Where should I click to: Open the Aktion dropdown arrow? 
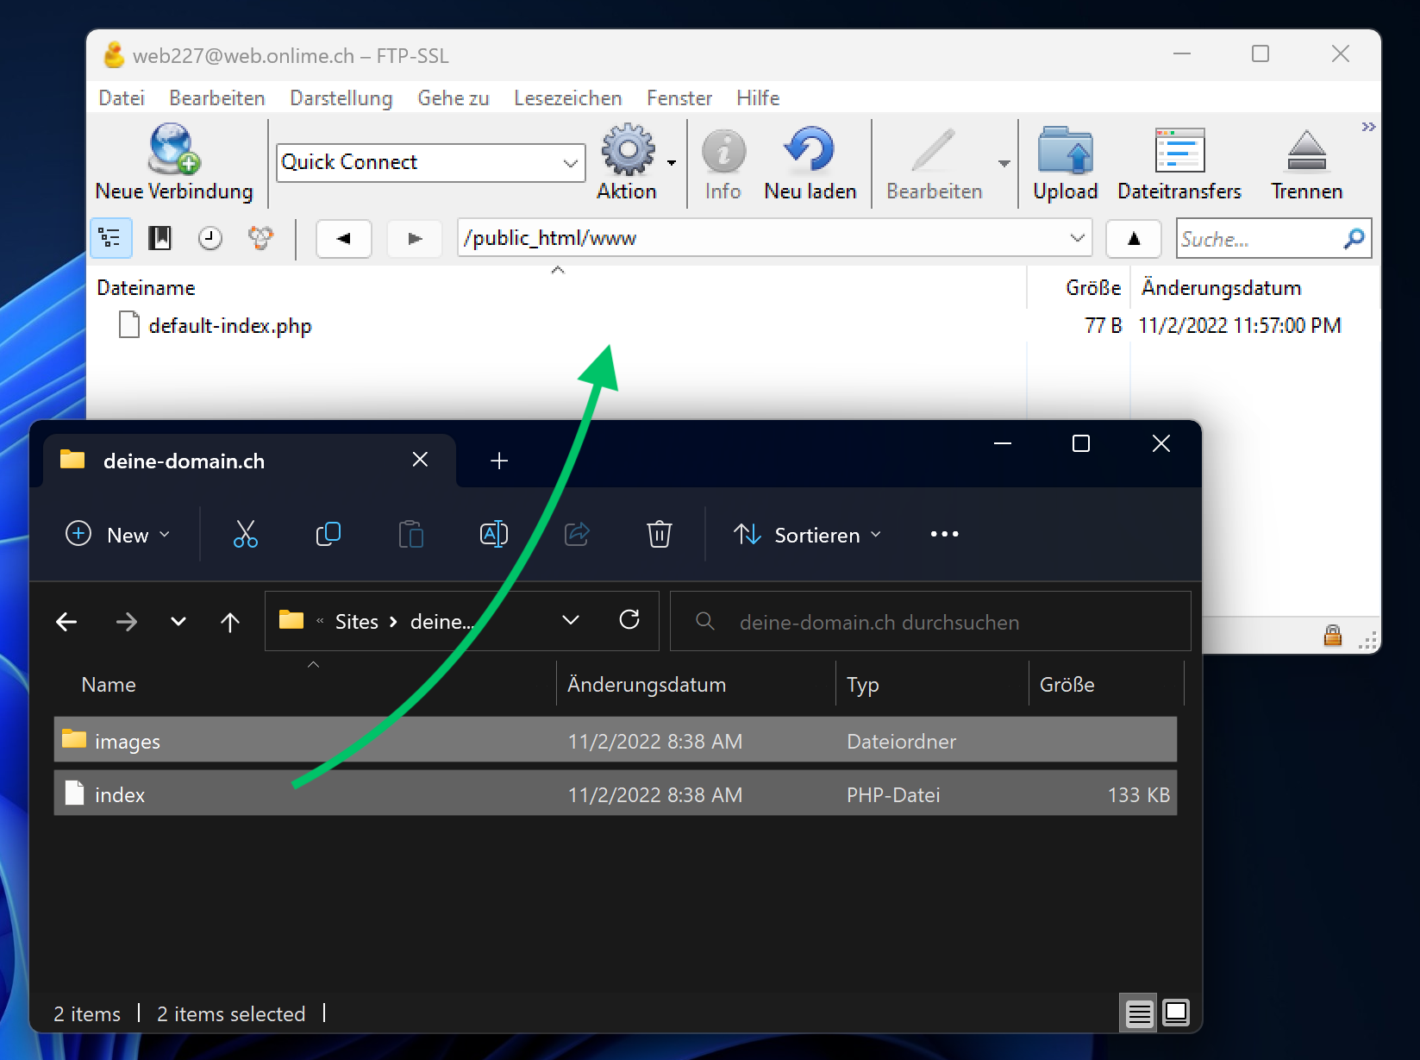click(x=672, y=162)
